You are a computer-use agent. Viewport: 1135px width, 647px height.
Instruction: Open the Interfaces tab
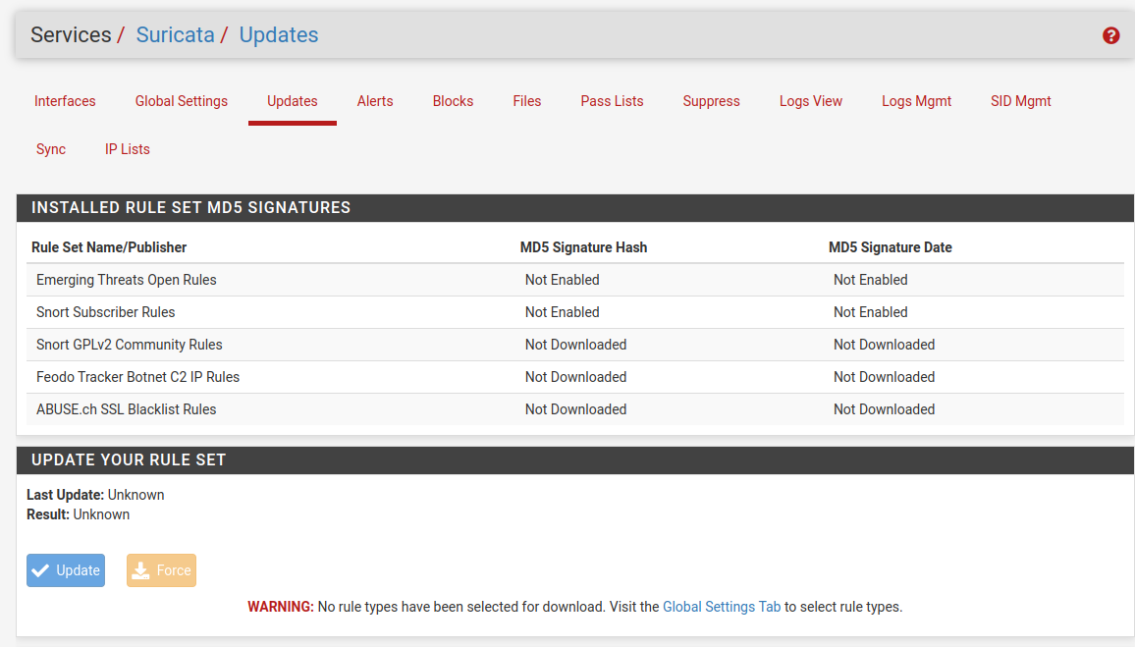(x=65, y=101)
